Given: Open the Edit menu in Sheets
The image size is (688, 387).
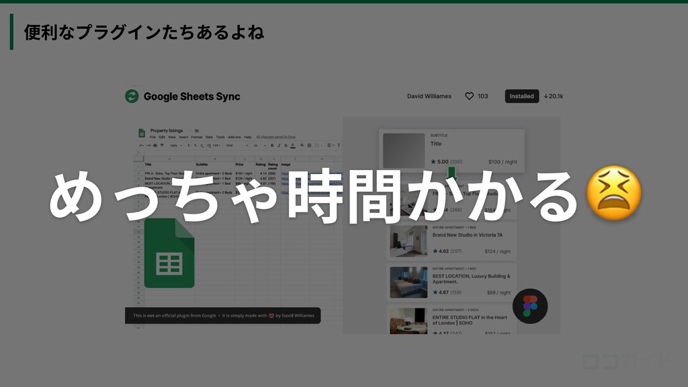Looking at the screenshot, I should tap(162, 137).
